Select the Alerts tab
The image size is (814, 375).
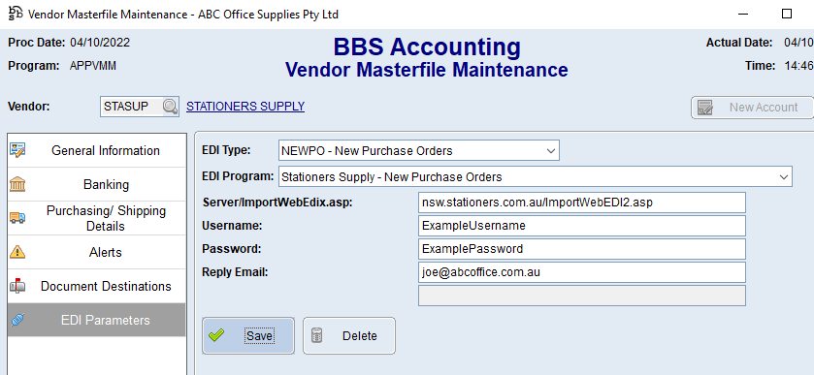tap(97, 253)
